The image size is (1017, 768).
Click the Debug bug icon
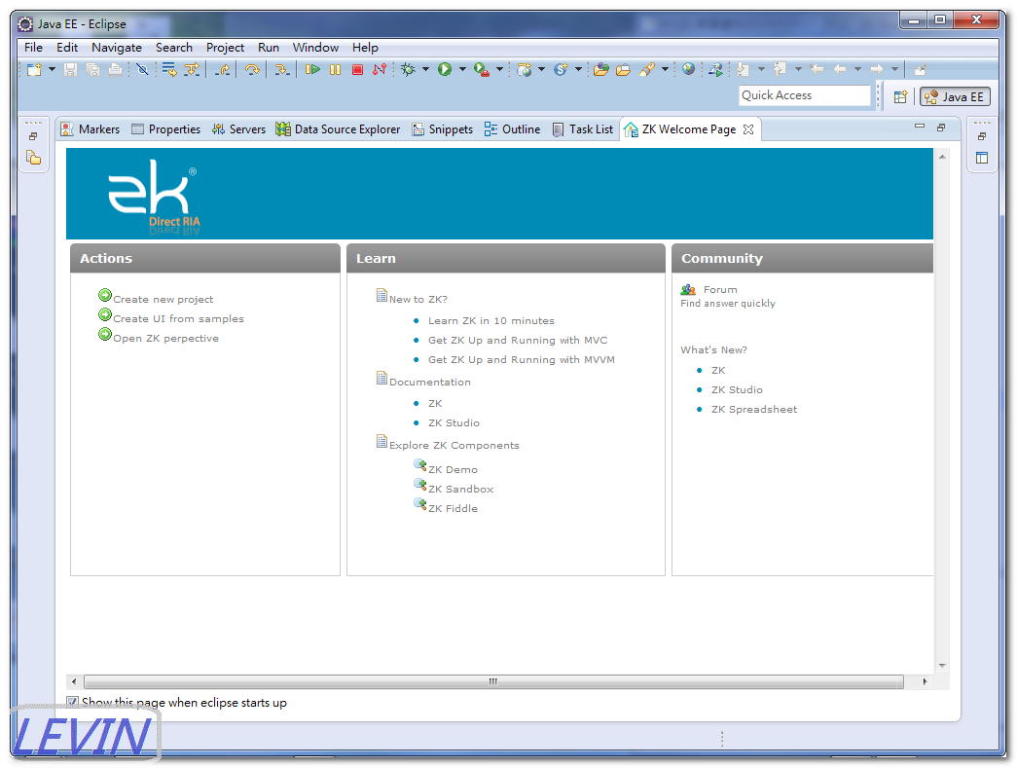(408, 69)
